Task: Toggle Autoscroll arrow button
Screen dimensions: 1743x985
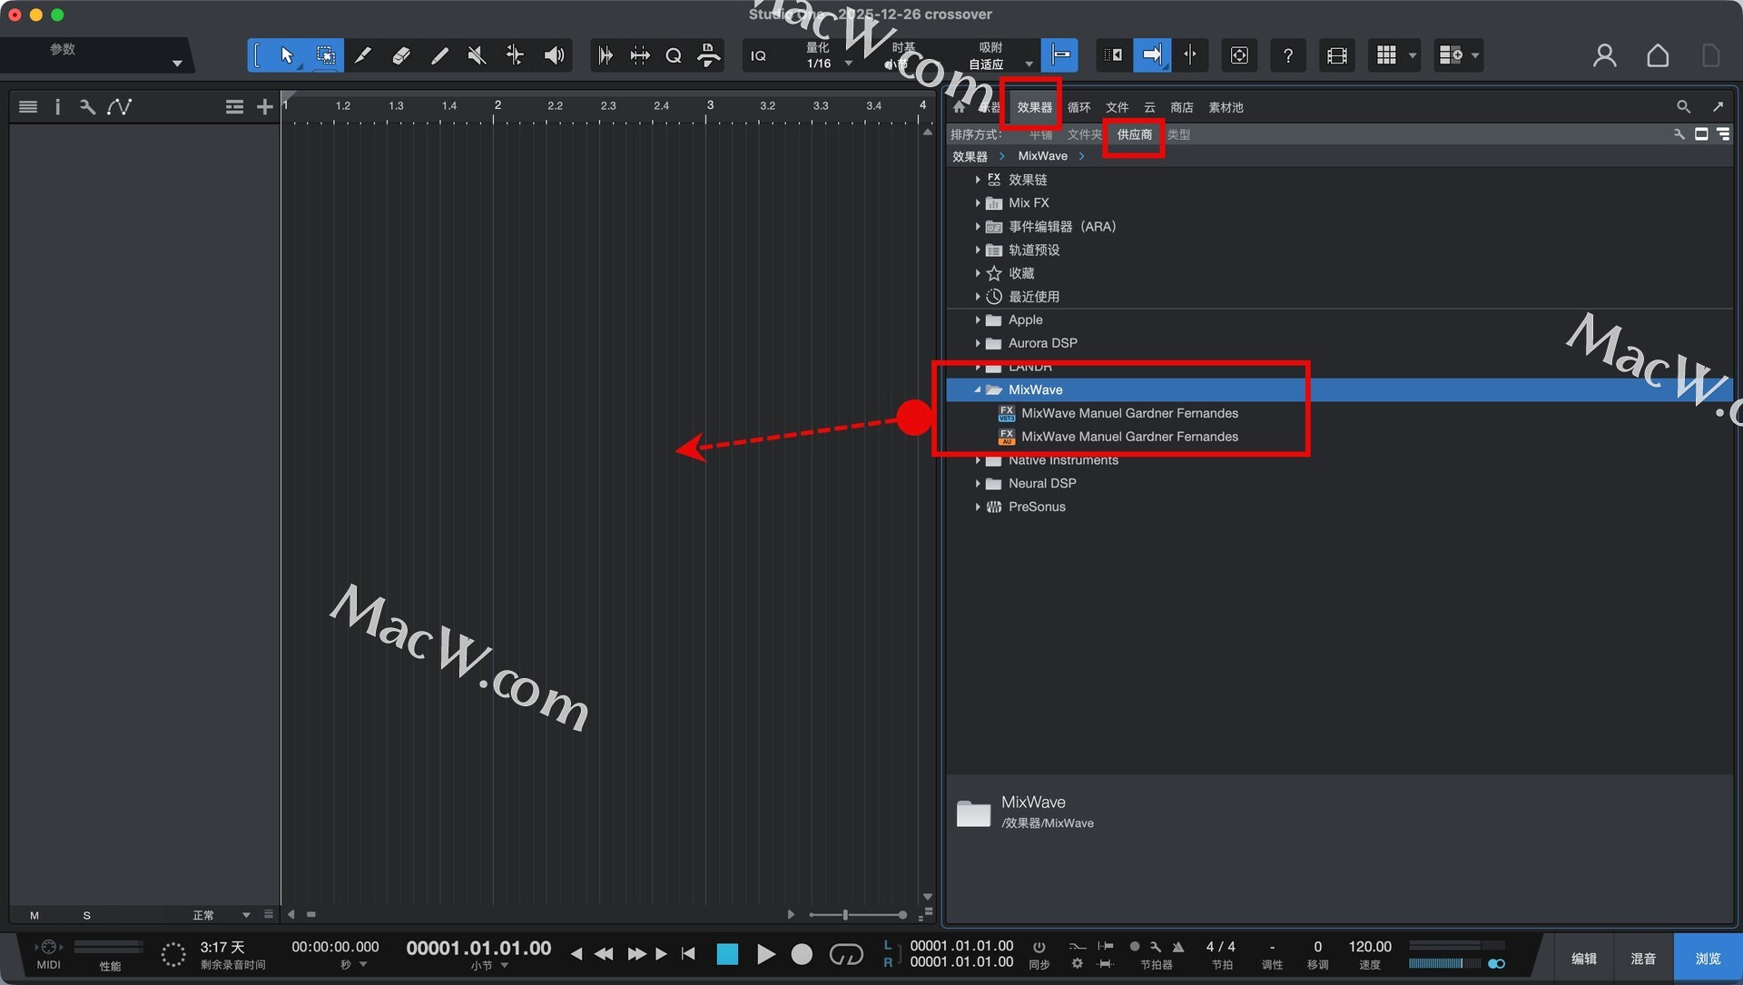Action: (1151, 55)
